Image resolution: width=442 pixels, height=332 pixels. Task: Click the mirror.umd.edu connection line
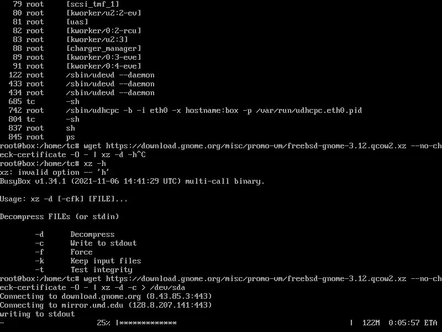click(106, 305)
